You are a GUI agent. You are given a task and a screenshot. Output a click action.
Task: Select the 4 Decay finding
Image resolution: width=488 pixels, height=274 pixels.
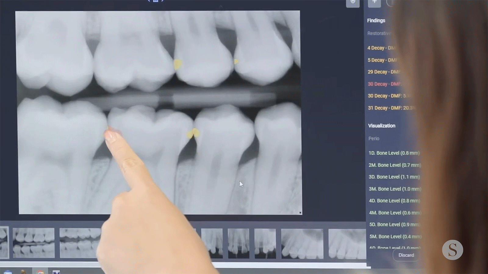(381, 48)
